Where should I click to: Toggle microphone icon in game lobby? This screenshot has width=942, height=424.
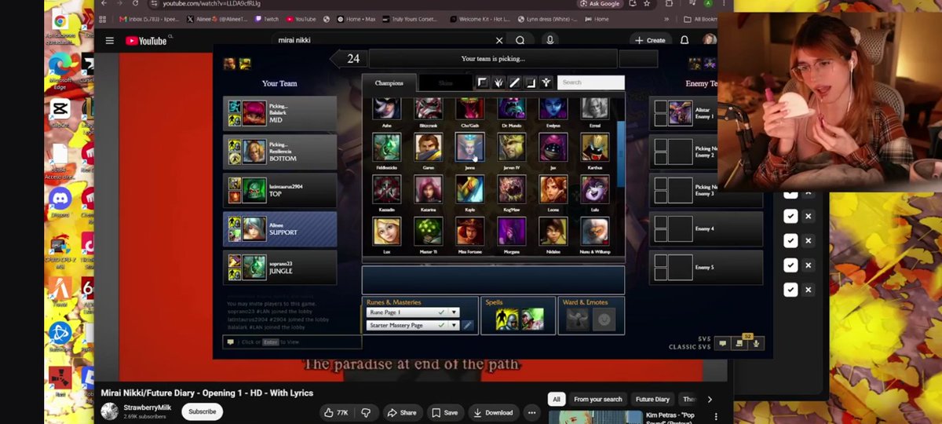(758, 343)
